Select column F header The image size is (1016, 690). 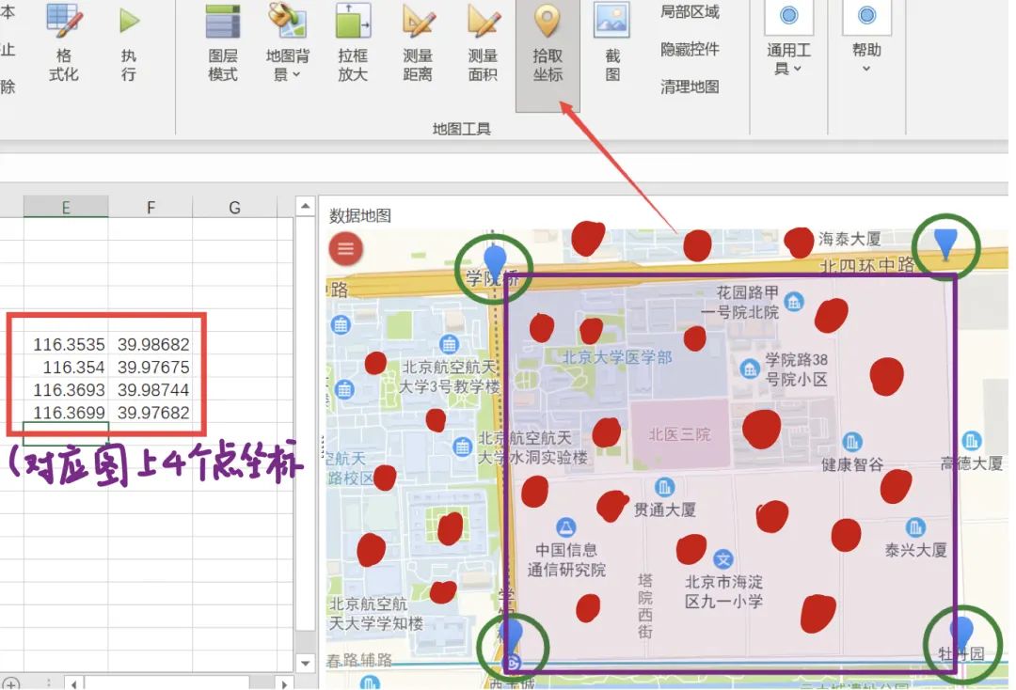[x=151, y=207]
